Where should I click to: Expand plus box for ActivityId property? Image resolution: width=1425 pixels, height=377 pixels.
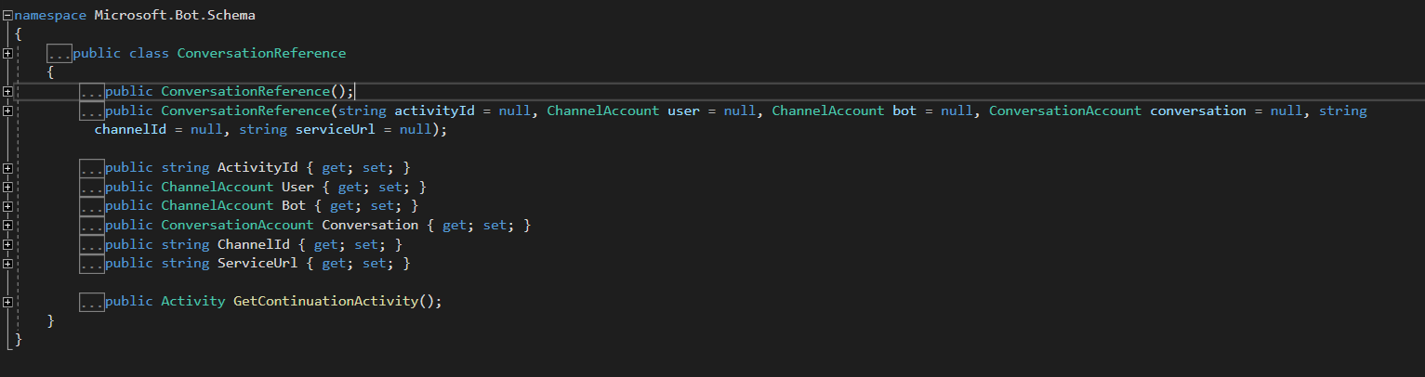pyautogui.click(x=7, y=168)
